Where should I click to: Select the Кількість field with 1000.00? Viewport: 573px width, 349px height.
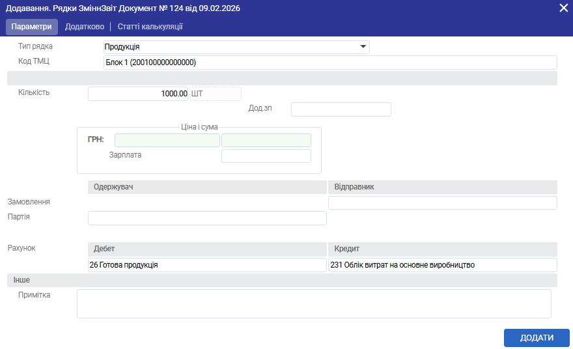pyautogui.click(x=138, y=94)
